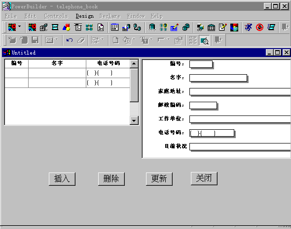
Task: Click the eraser Clear icon
Action: click(81, 40)
